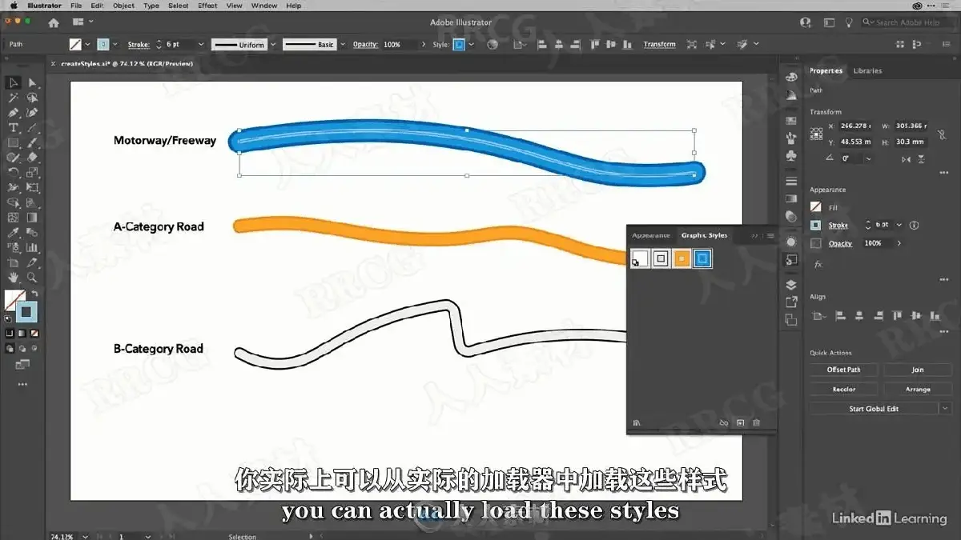Click the Delete Graphic Style trash icon
The width and height of the screenshot is (961, 540).
(x=757, y=422)
